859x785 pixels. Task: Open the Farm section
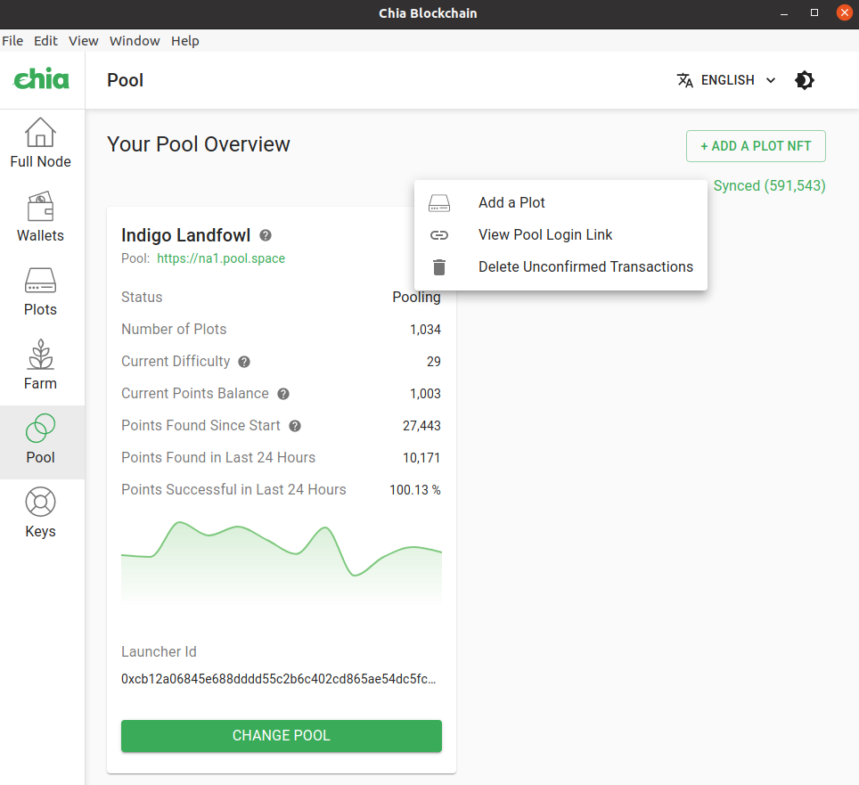(40, 364)
